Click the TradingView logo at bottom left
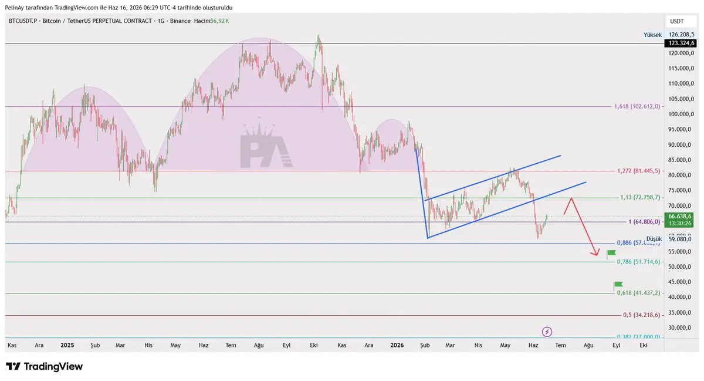 (x=44, y=366)
